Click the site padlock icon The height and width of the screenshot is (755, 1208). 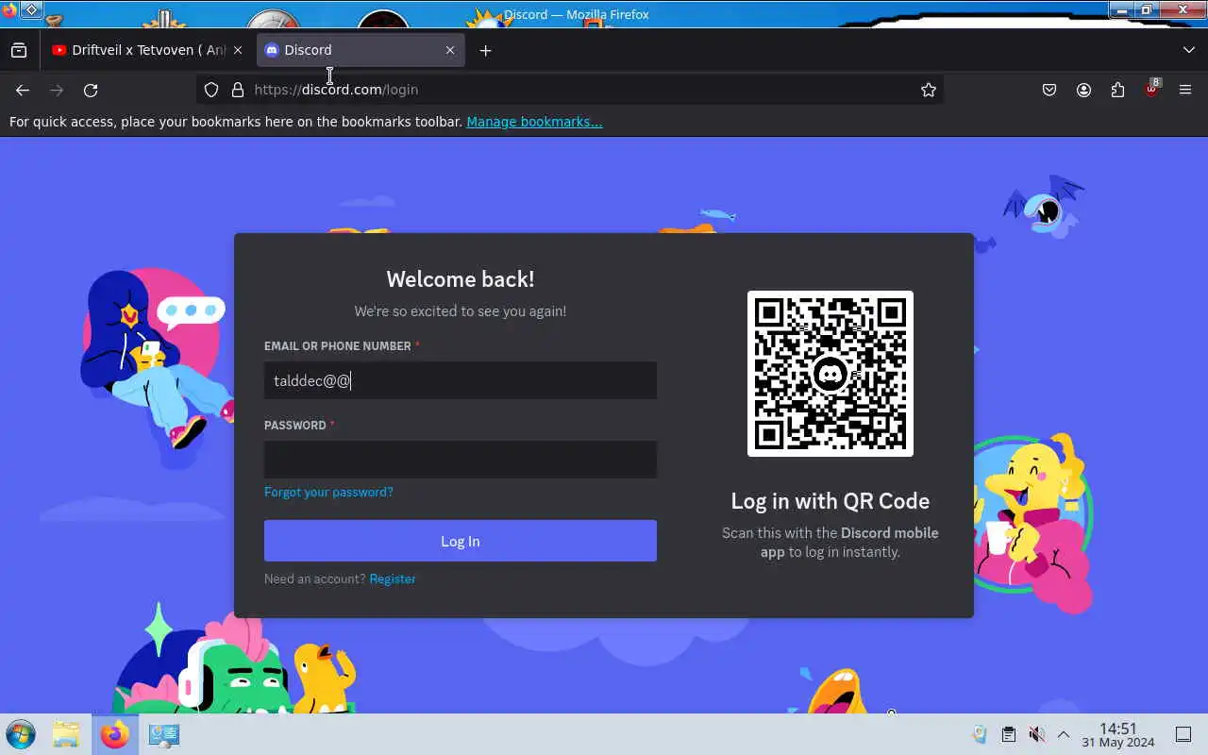coord(237,90)
